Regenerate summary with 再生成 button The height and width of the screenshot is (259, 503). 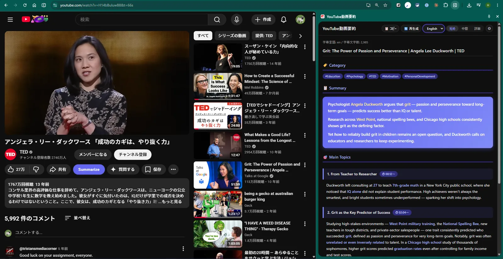pos(412,29)
